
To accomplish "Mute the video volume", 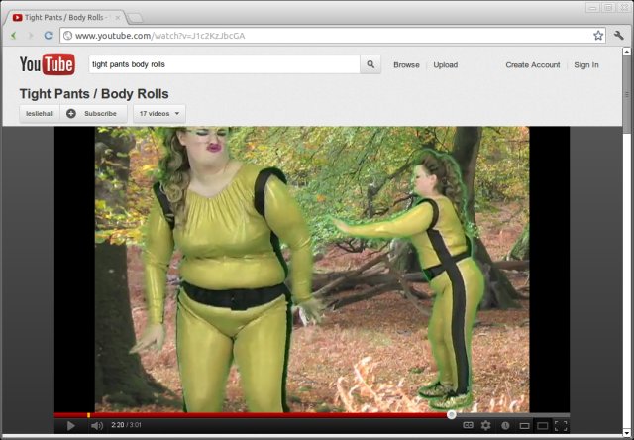I will click(x=97, y=425).
